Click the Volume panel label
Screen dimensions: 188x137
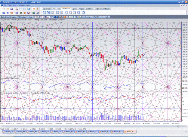3,108
